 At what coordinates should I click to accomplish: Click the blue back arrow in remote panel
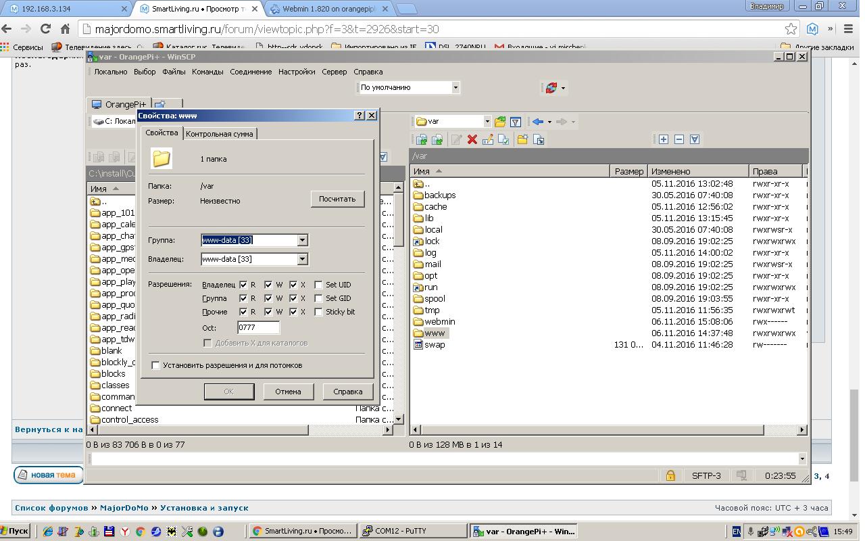[538, 122]
